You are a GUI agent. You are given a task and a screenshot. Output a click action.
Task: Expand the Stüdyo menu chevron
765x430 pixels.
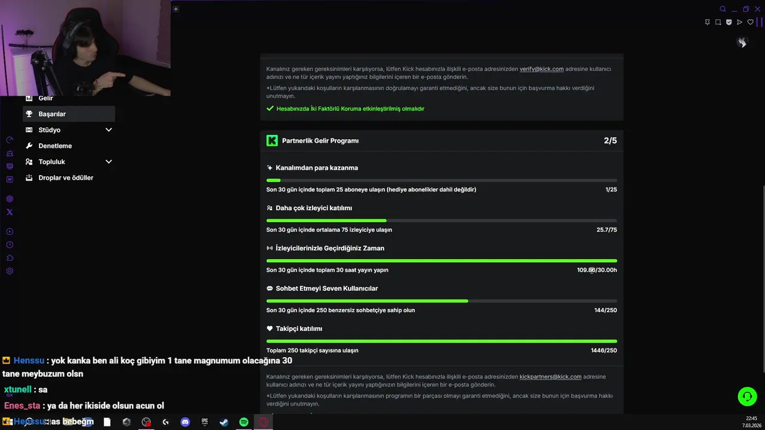pos(109,130)
